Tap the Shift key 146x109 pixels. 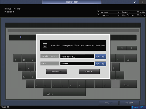(x=128, y=84)
